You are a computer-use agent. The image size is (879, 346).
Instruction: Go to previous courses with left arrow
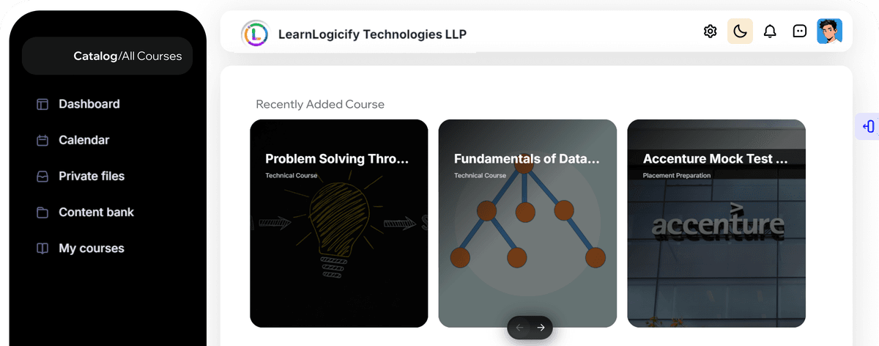click(519, 328)
